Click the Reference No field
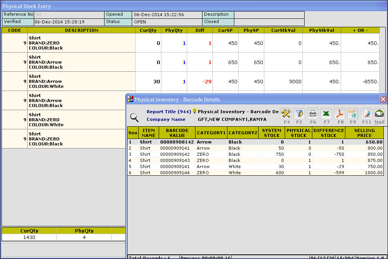388x259 pixels. (x=69, y=15)
